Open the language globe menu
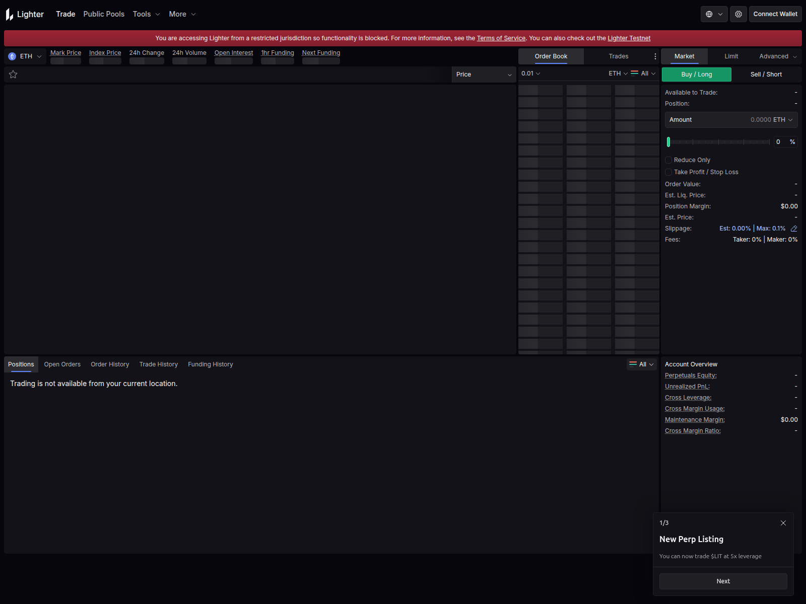 pyautogui.click(x=713, y=14)
